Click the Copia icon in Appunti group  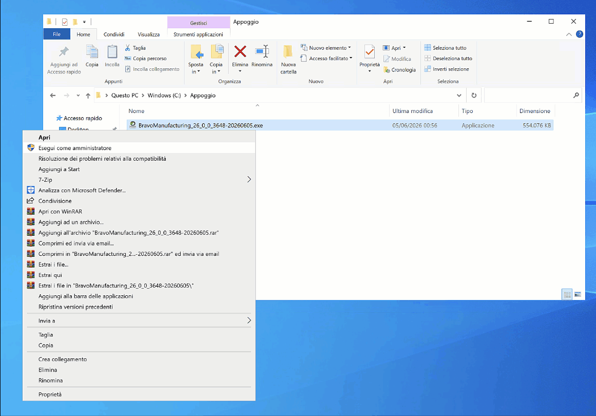pos(91,52)
